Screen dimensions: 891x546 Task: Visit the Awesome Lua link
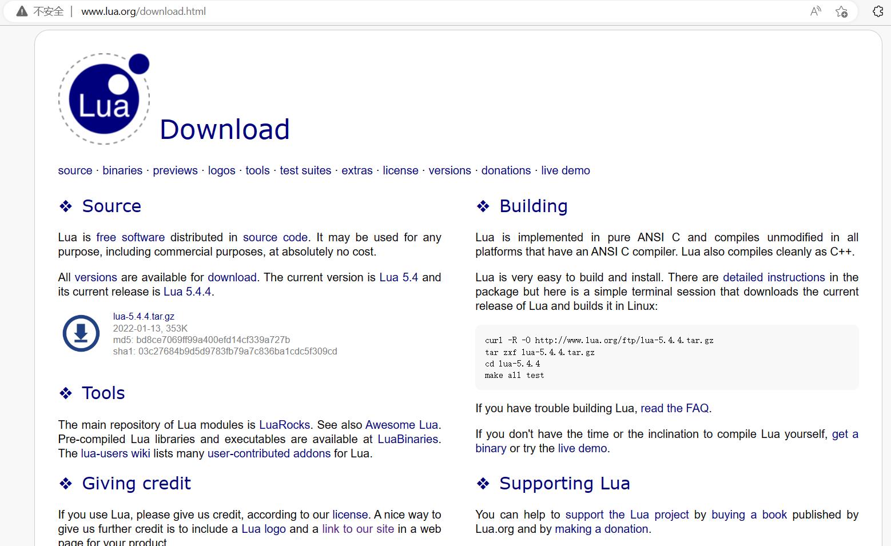point(401,425)
